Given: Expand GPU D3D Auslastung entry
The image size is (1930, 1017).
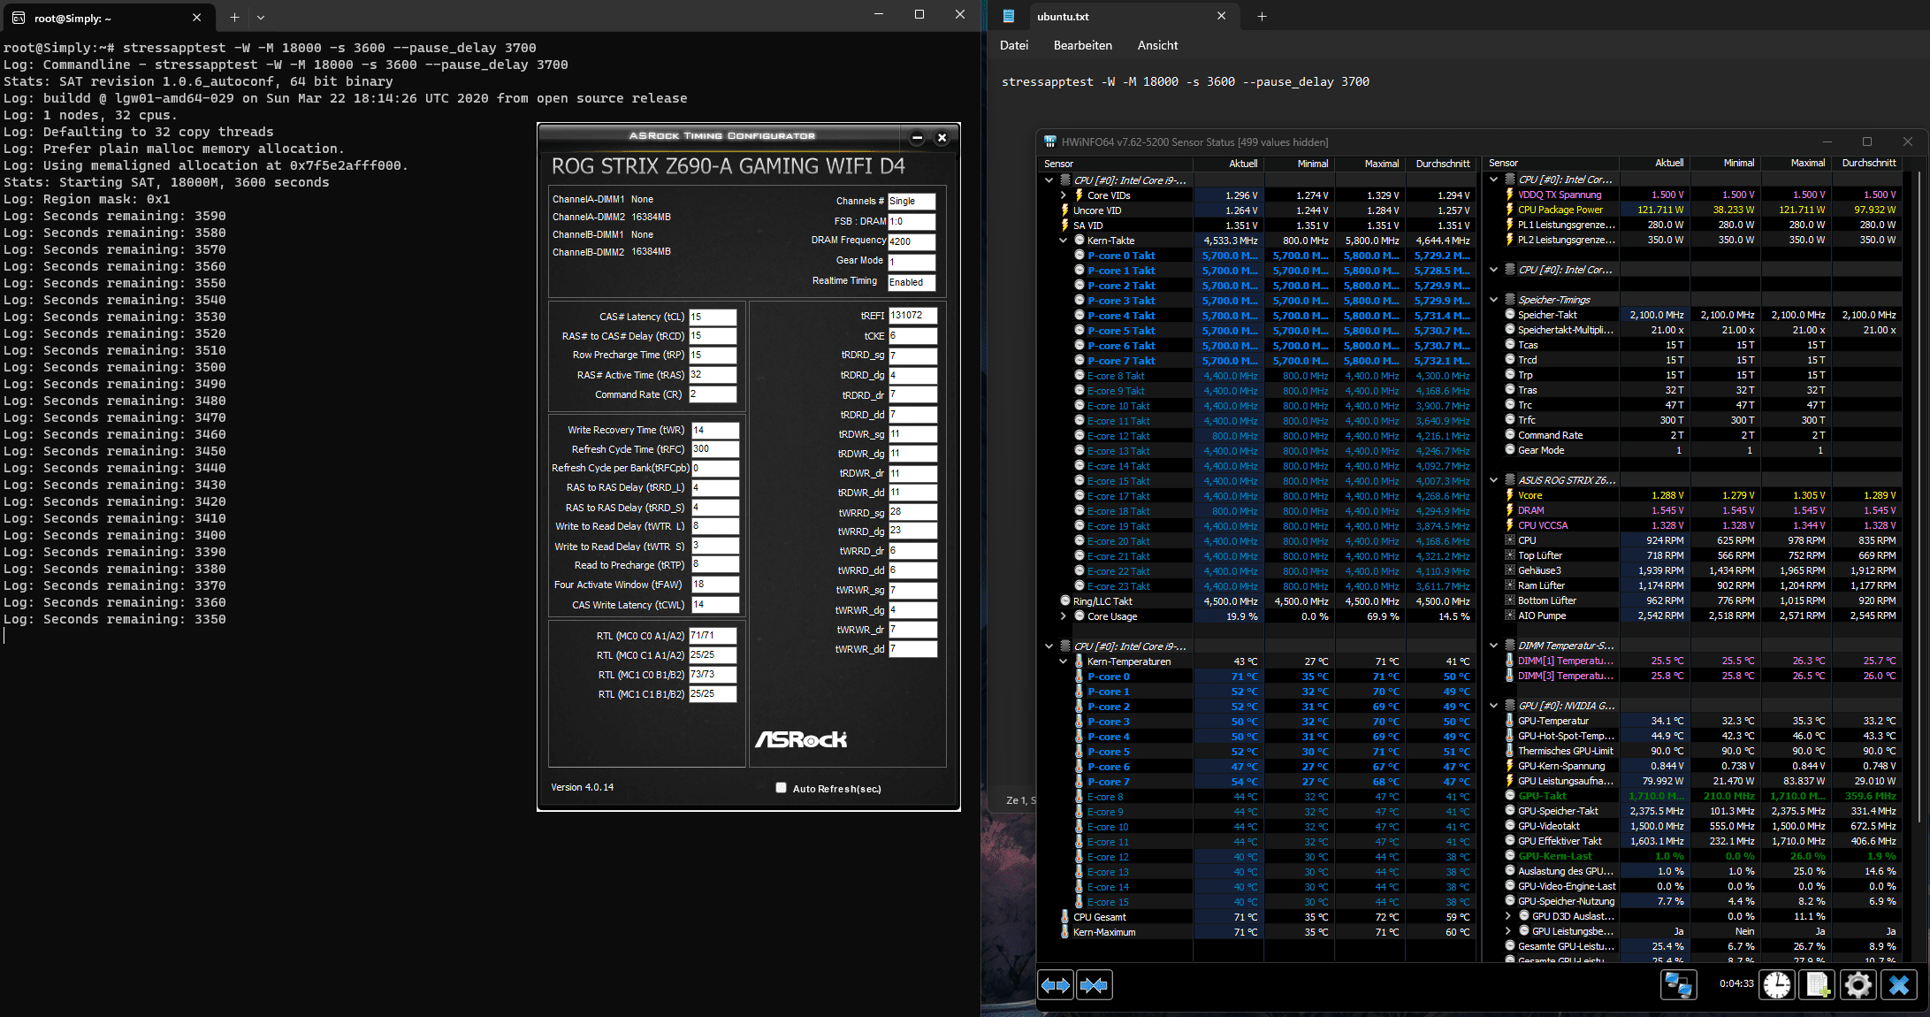Looking at the screenshot, I should [x=1508, y=916].
